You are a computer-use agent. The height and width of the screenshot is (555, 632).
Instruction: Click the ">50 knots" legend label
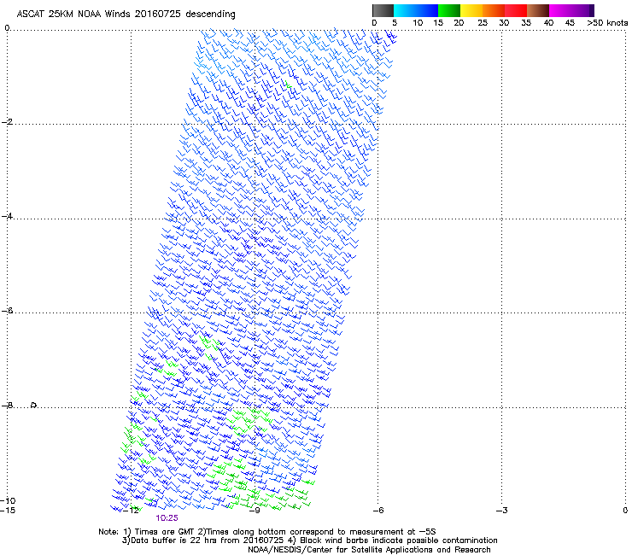pos(607,23)
